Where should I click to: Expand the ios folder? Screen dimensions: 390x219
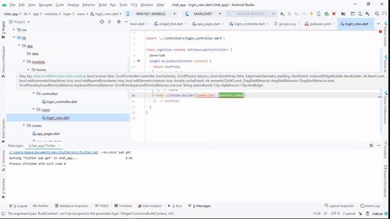coord(14,30)
